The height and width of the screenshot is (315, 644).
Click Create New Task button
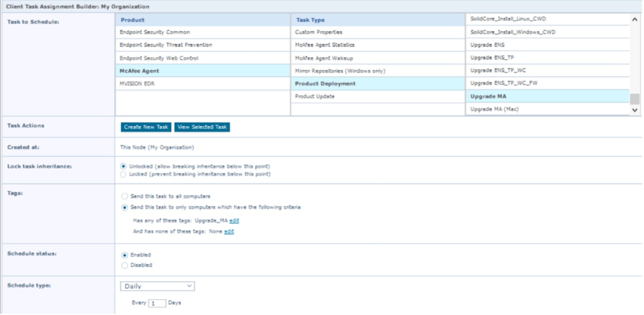point(146,127)
